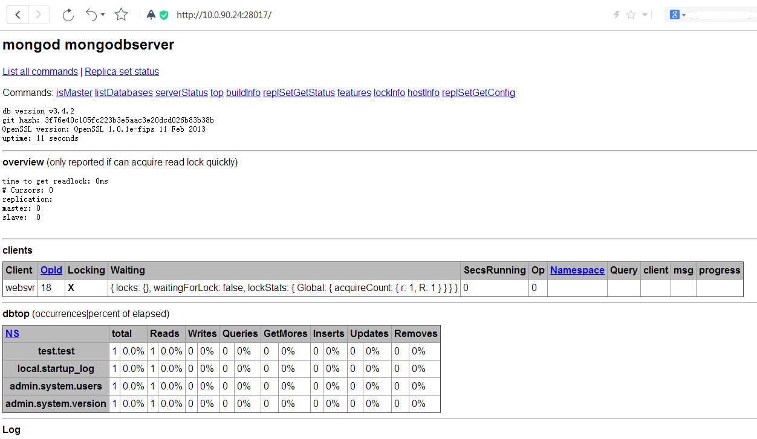Open the Replica set status link

(x=122, y=71)
